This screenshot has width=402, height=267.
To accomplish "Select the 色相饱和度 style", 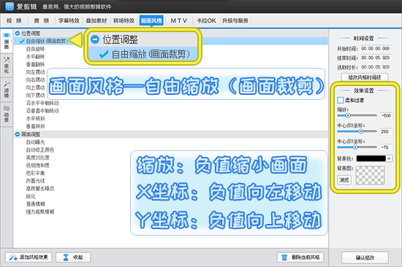I will 38,166.
